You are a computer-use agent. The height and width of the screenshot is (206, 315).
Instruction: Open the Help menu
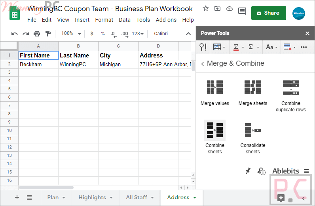188,20
